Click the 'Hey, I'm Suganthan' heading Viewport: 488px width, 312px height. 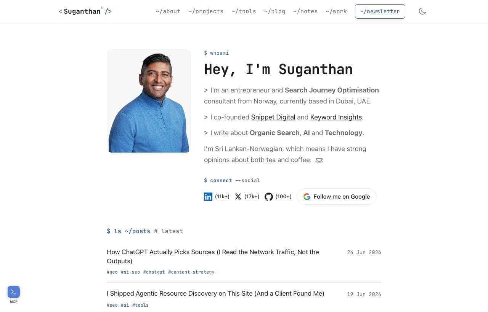pyautogui.click(x=278, y=70)
